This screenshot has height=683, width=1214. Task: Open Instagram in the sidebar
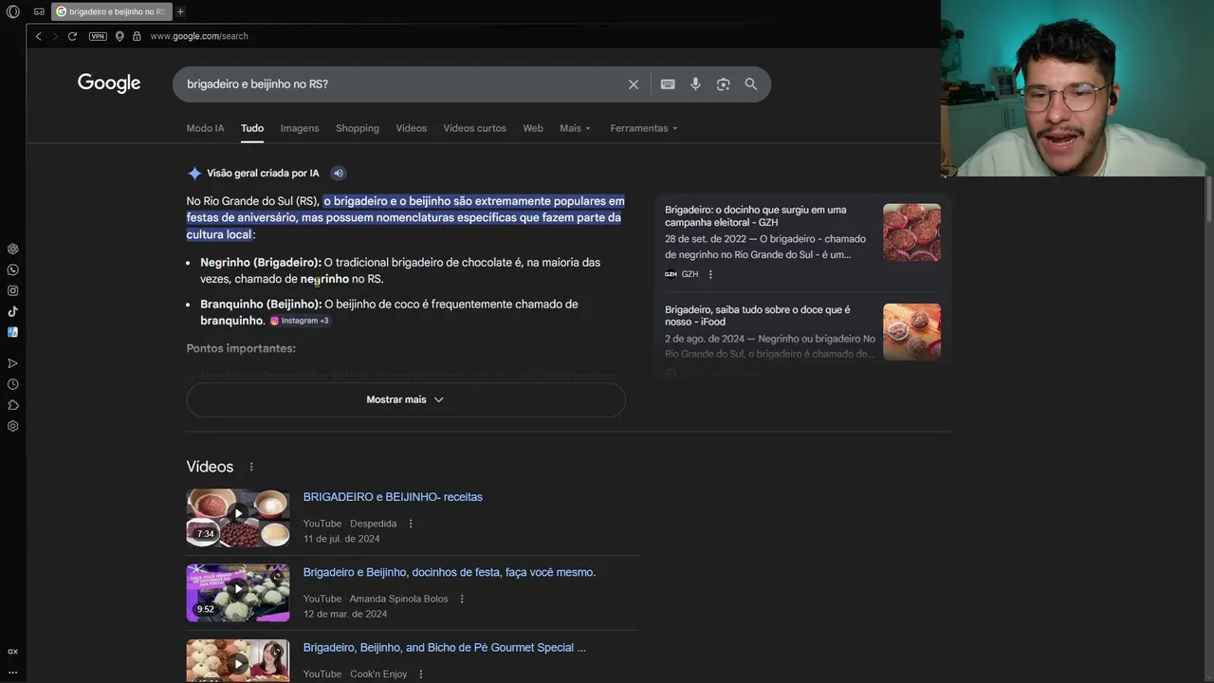(12, 290)
